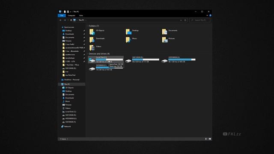This screenshot has width=274, height=154.
Task: Click the Forward navigation arrow
Action: (x=65, y=20)
